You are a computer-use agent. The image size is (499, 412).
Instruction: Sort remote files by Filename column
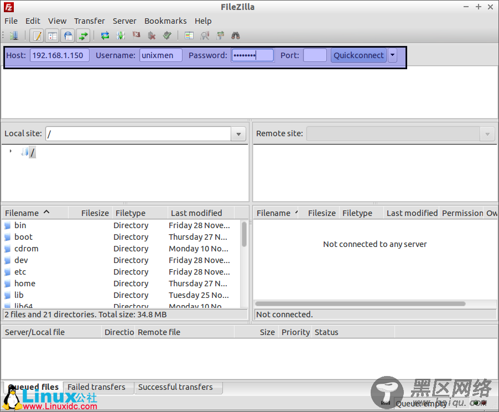click(277, 213)
